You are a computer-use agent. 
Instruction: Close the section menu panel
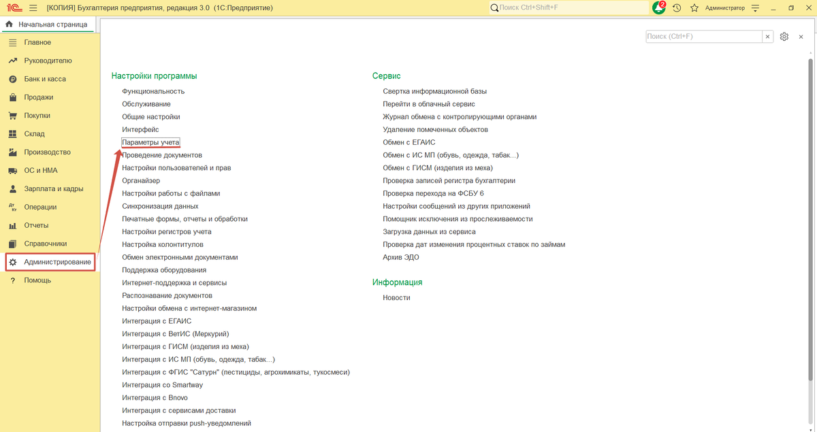click(801, 37)
